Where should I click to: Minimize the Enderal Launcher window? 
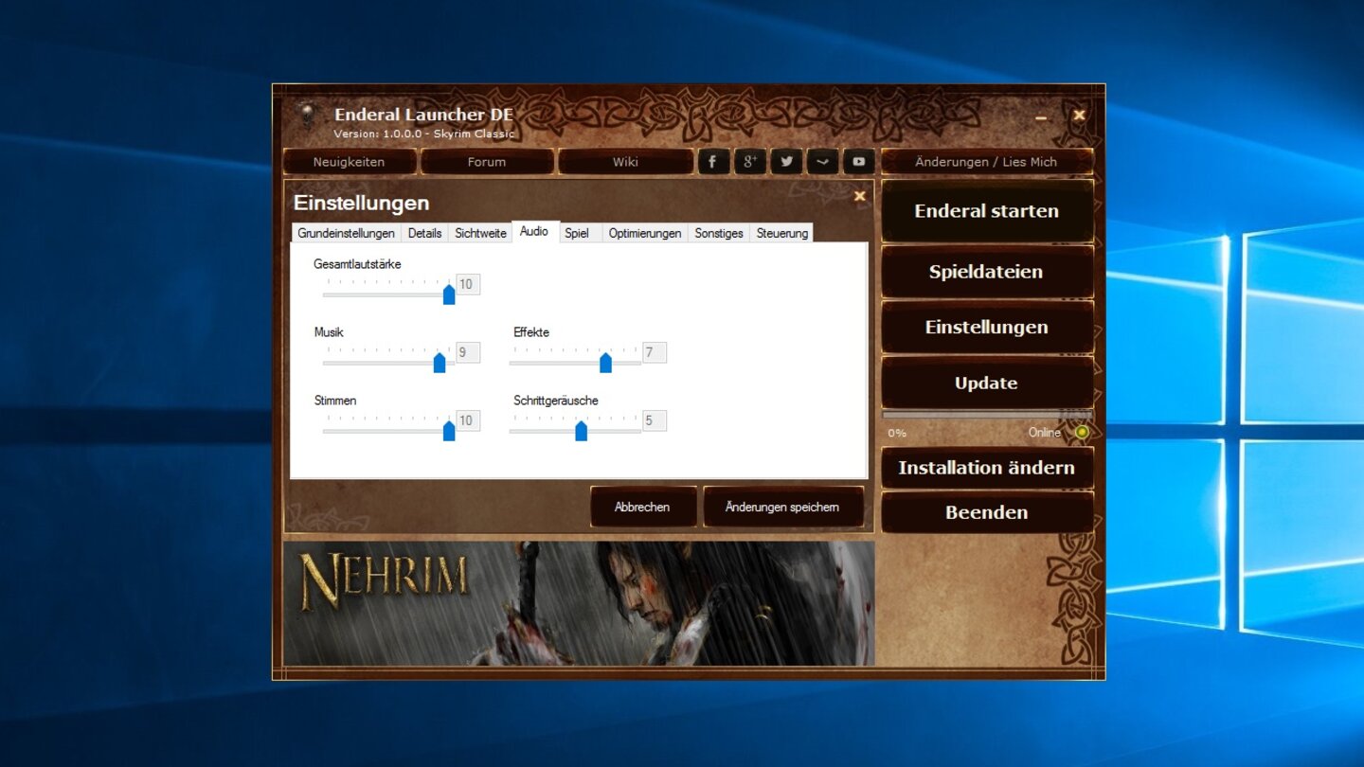1041,117
